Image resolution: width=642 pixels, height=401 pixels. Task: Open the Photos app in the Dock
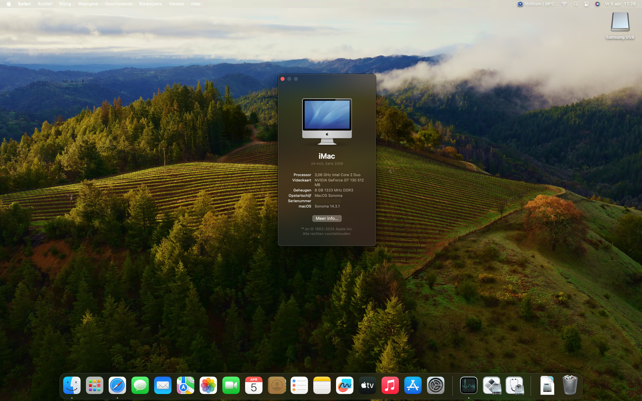point(208,385)
